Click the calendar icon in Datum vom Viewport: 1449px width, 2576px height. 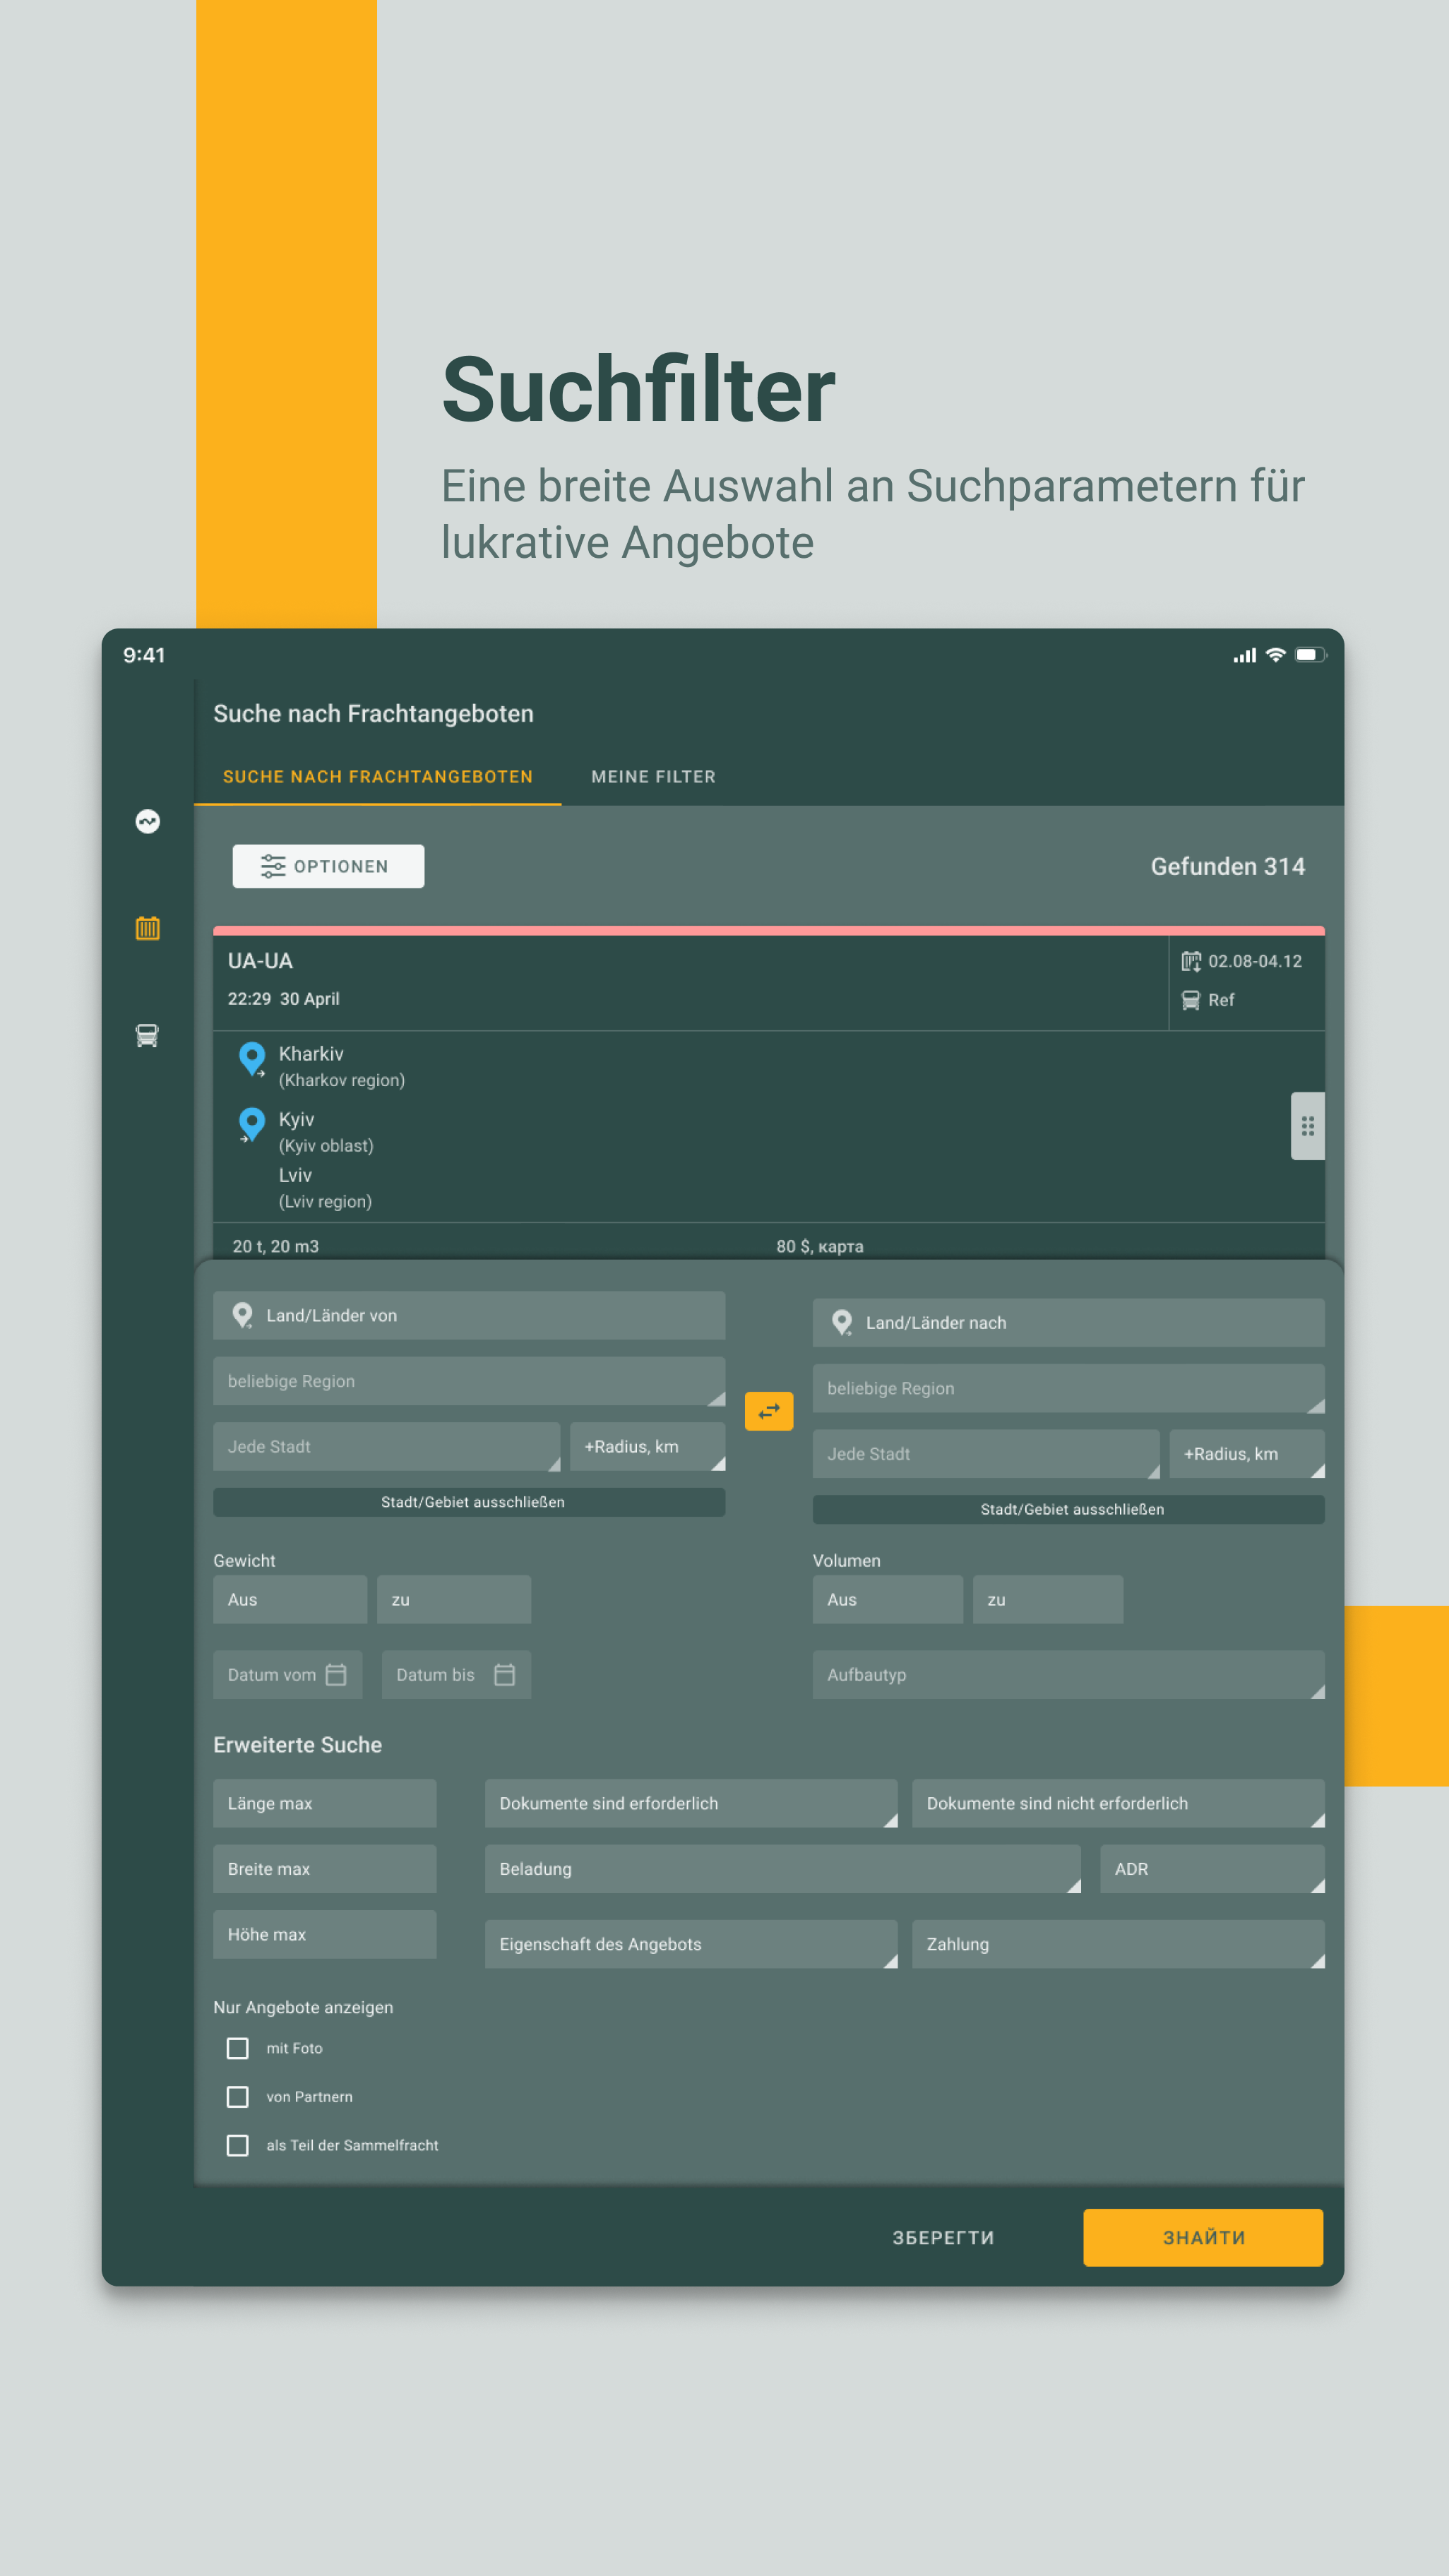[x=336, y=1674]
